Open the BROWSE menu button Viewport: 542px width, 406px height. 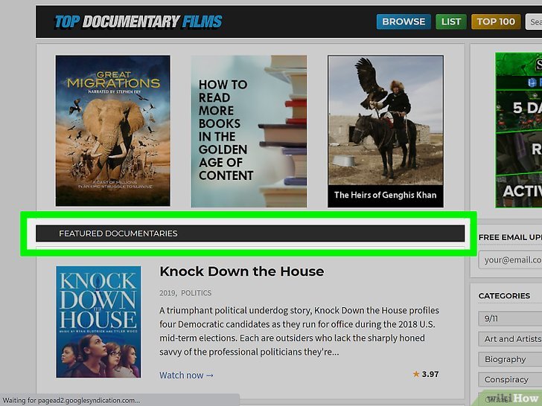click(404, 22)
